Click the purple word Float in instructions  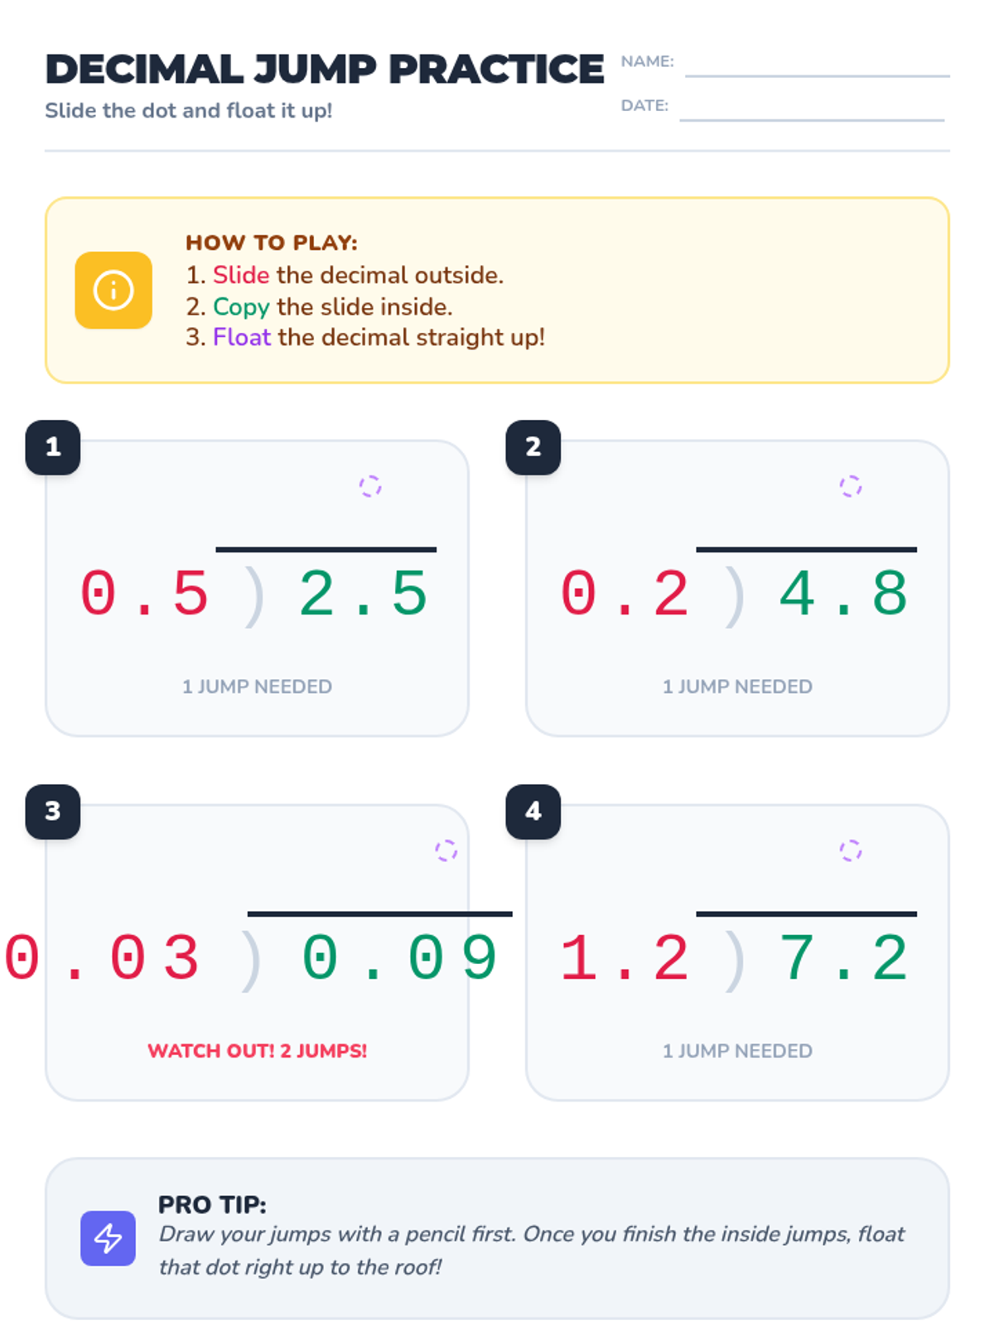click(241, 337)
